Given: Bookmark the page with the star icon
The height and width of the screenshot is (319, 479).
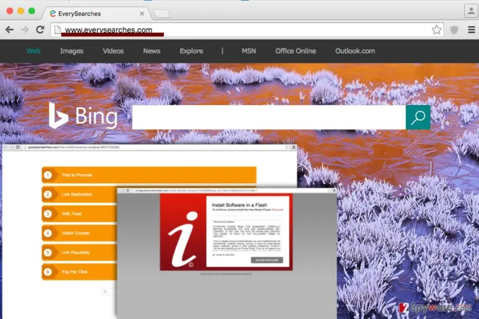Looking at the screenshot, I should coord(437,30).
